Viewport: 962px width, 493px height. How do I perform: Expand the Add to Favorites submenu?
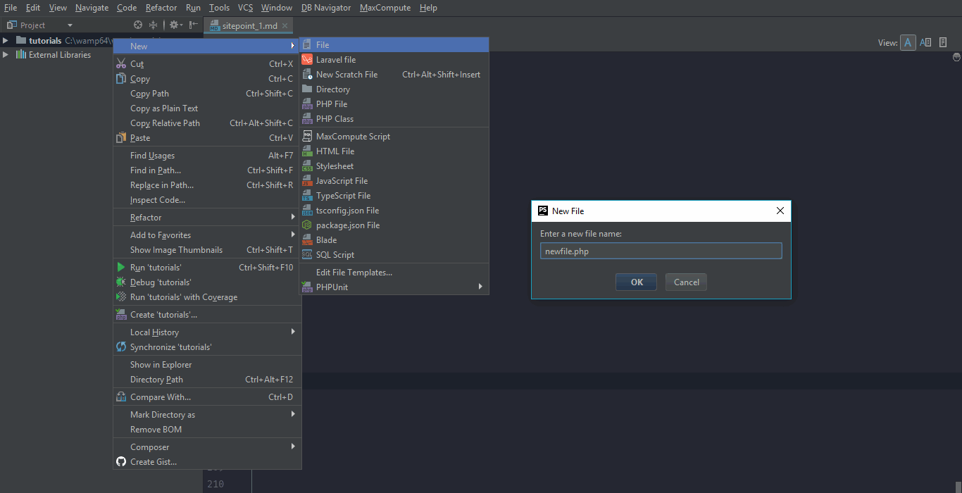click(x=207, y=235)
